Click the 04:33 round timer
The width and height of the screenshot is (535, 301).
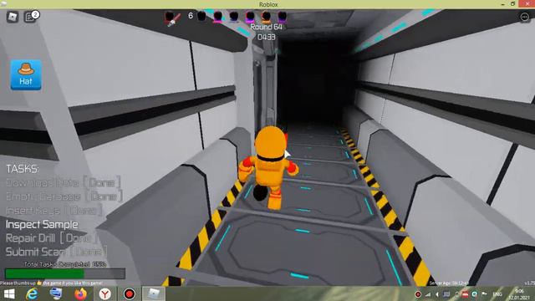click(267, 37)
